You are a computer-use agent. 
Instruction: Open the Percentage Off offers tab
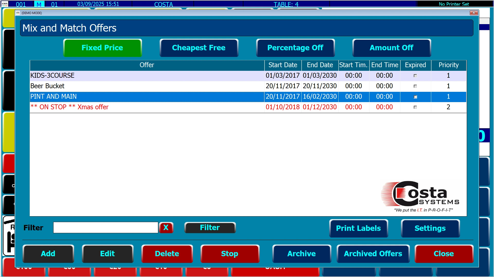pyautogui.click(x=295, y=48)
